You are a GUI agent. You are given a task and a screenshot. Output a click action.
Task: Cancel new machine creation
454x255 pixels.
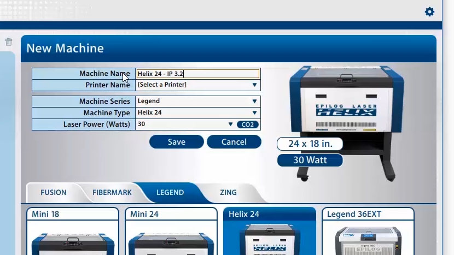click(234, 142)
